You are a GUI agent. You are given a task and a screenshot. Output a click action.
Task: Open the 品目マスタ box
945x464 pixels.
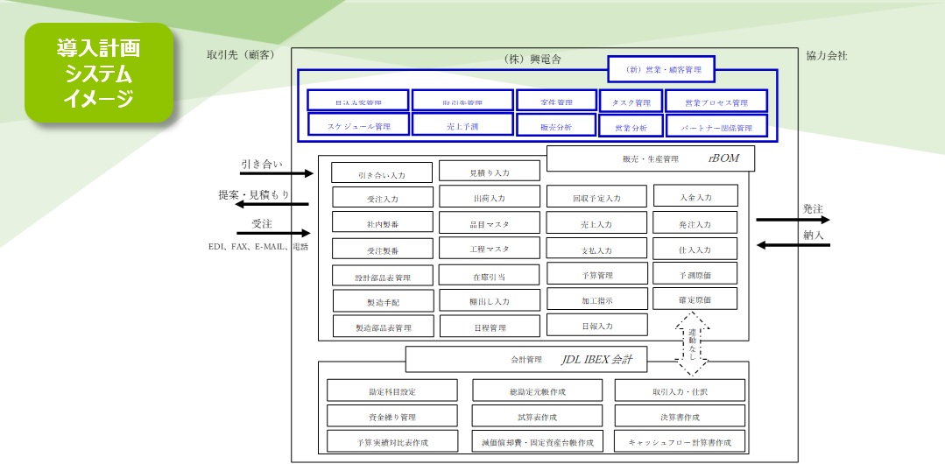(x=489, y=224)
